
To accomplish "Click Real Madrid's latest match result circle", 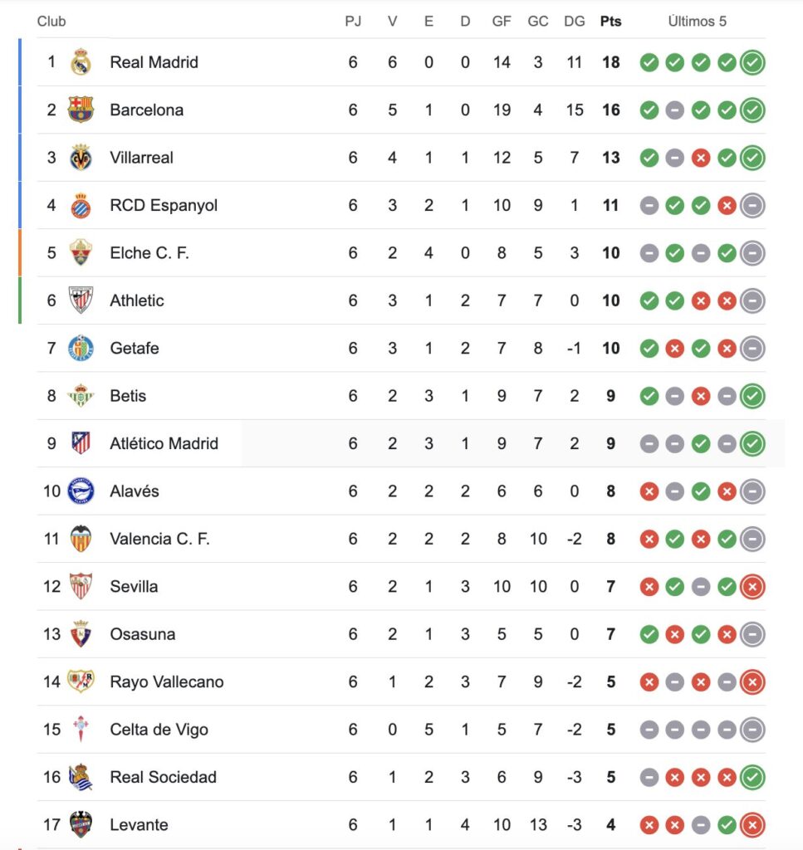I will [752, 62].
